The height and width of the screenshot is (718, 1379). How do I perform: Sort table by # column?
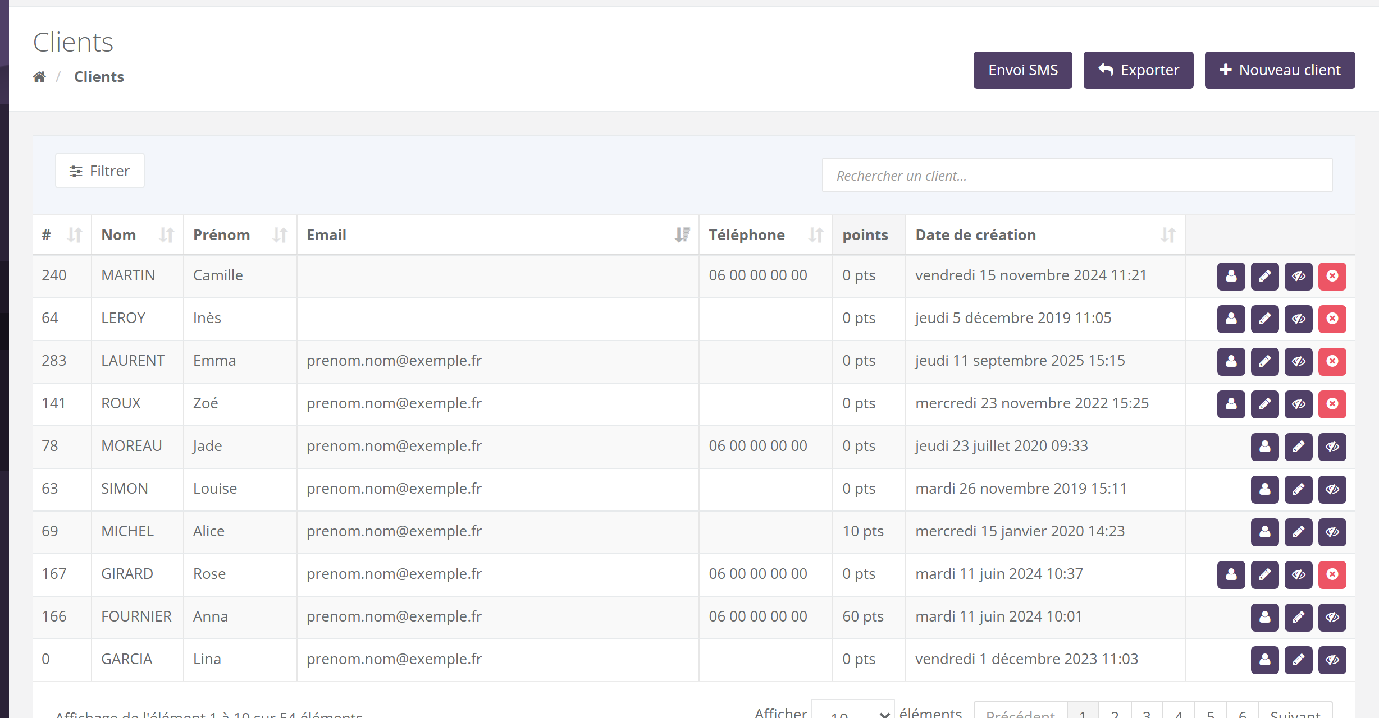tap(62, 235)
